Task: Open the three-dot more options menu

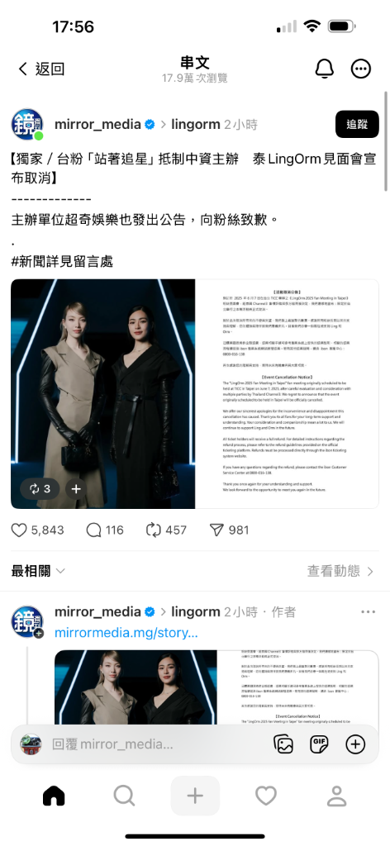Action: (x=361, y=69)
